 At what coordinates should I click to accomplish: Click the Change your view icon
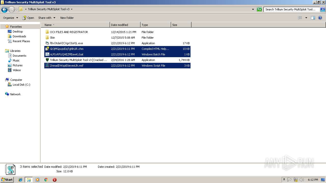300,18
